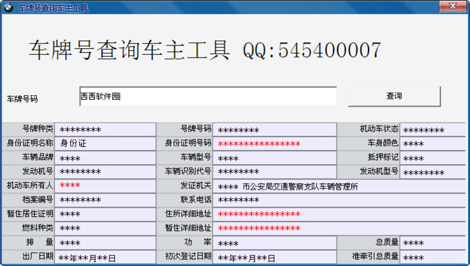
Task: Click the 暂住居住证明 value field
Action: click(x=105, y=214)
